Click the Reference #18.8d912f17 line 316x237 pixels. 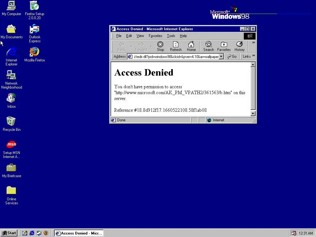coord(160,110)
